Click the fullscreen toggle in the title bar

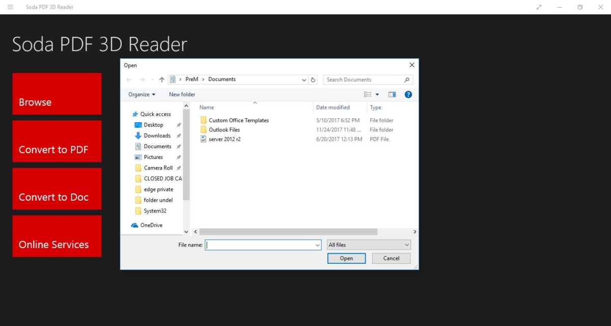pyautogui.click(x=539, y=7)
